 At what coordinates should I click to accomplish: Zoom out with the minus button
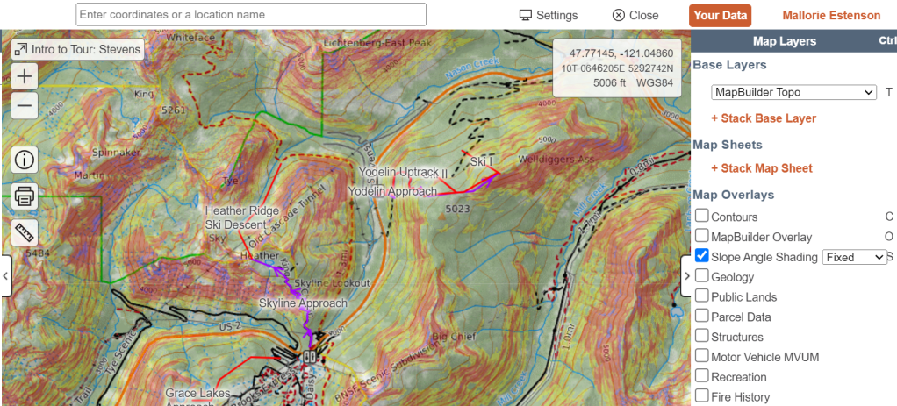pyautogui.click(x=25, y=107)
